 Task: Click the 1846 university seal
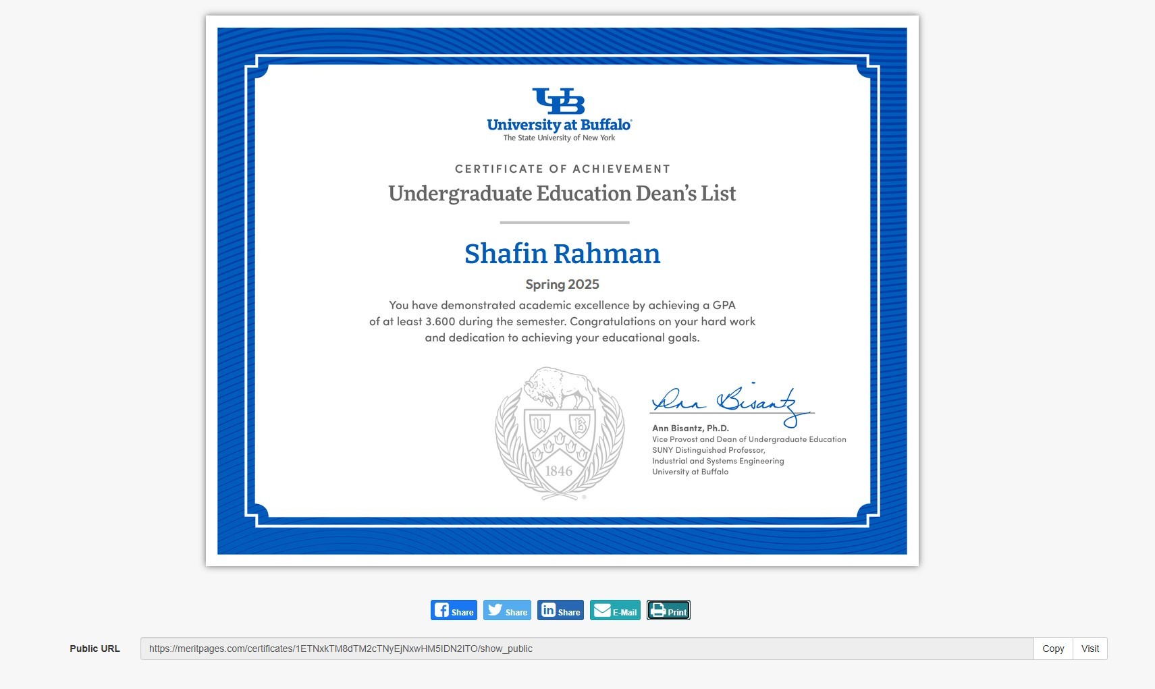click(x=560, y=433)
